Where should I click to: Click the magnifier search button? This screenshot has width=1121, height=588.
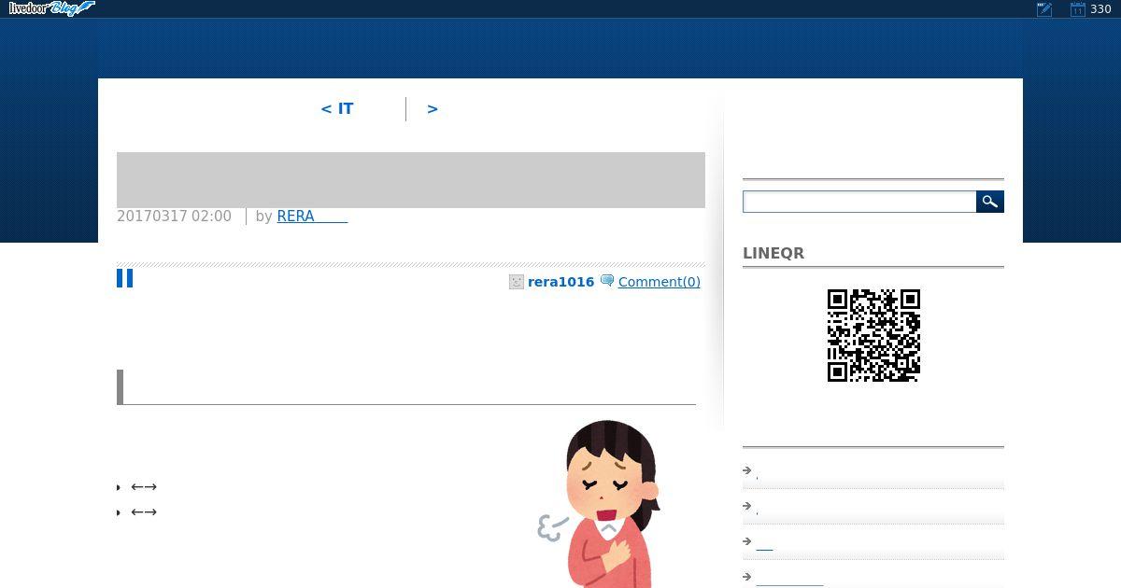point(990,202)
